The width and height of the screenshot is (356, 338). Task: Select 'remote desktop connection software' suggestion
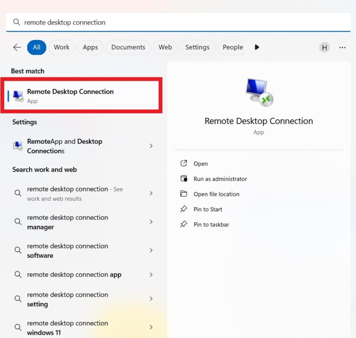82,250
